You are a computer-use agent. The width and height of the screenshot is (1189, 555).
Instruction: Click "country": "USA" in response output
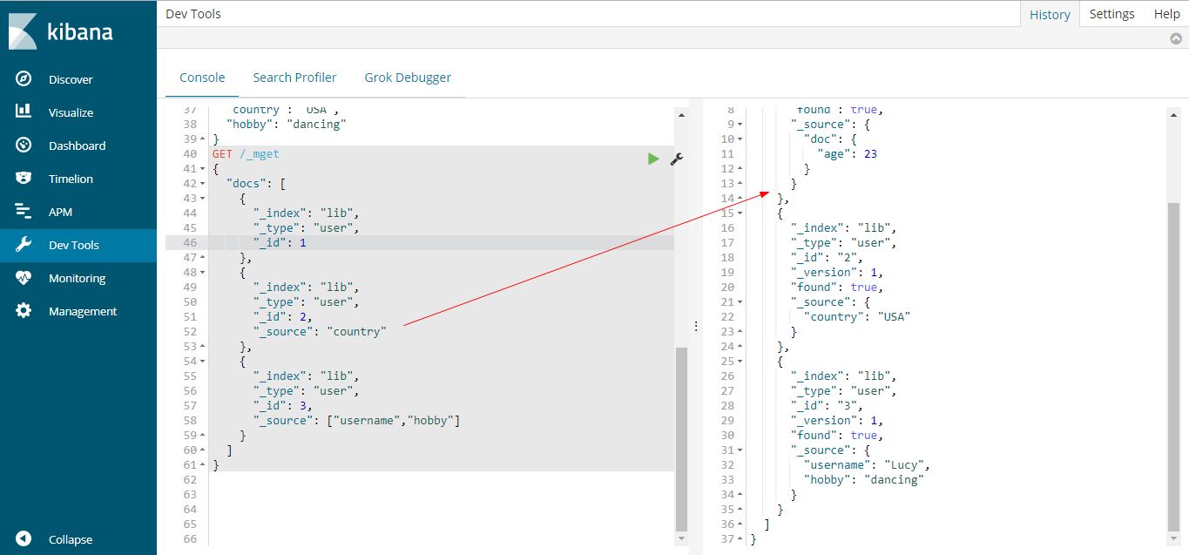857,317
